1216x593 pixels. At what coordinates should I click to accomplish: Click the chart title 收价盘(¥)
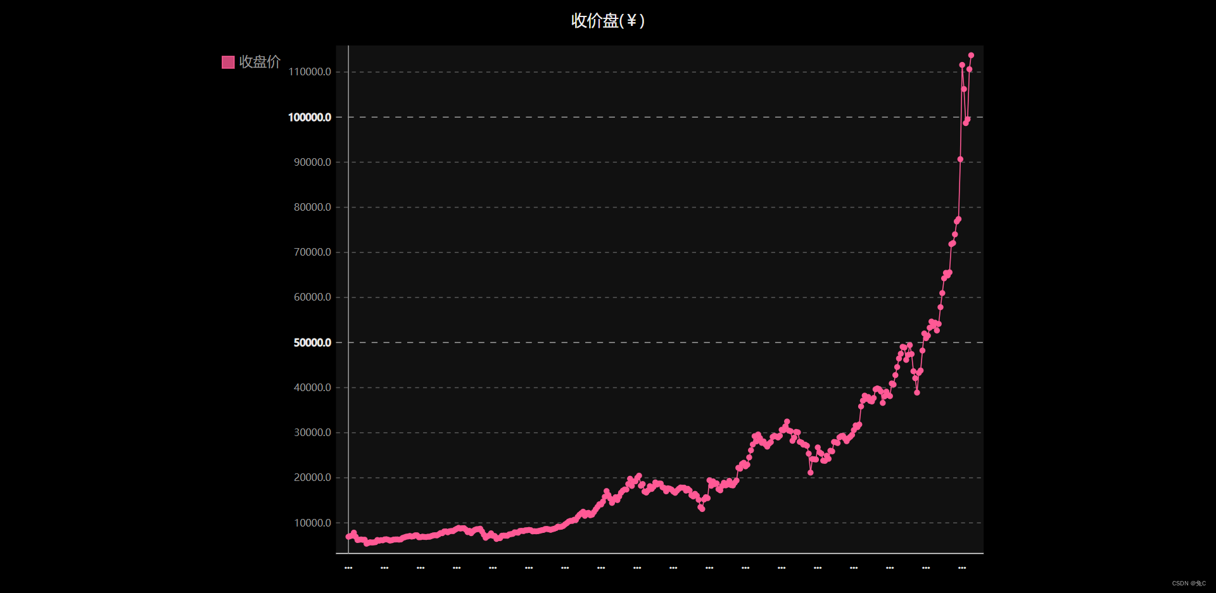coord(608,21)
